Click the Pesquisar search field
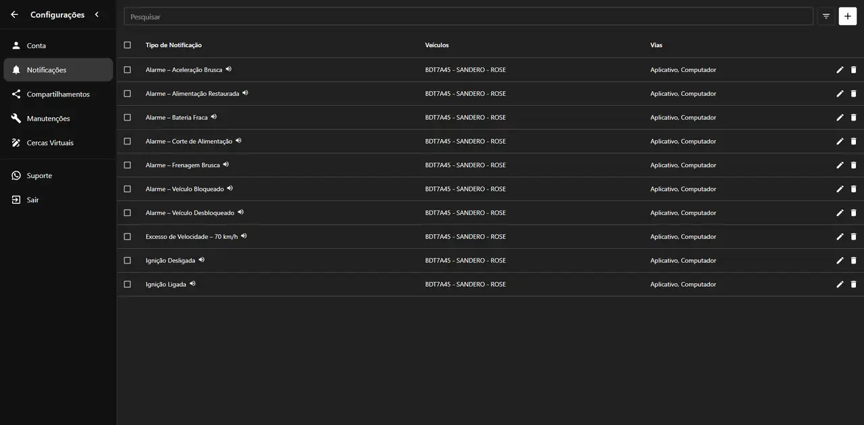This screenshot has height=425, width=864. click(468, 16)
